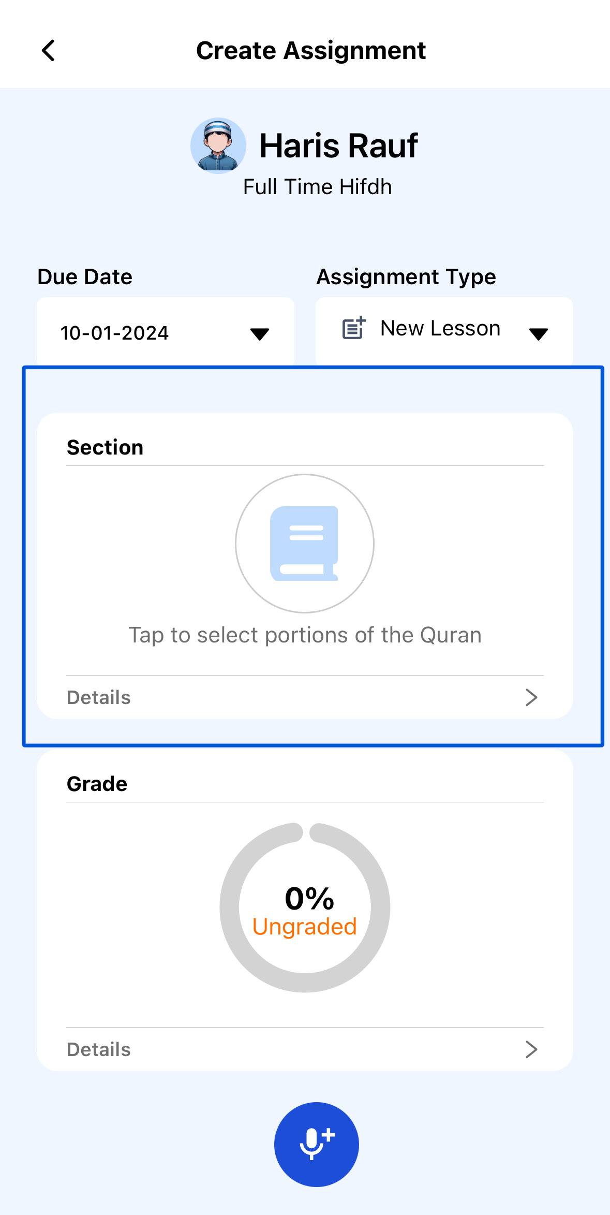610x1215 pixels.
Task: Tap the orange Ungraded label
Action: [305, 927]
